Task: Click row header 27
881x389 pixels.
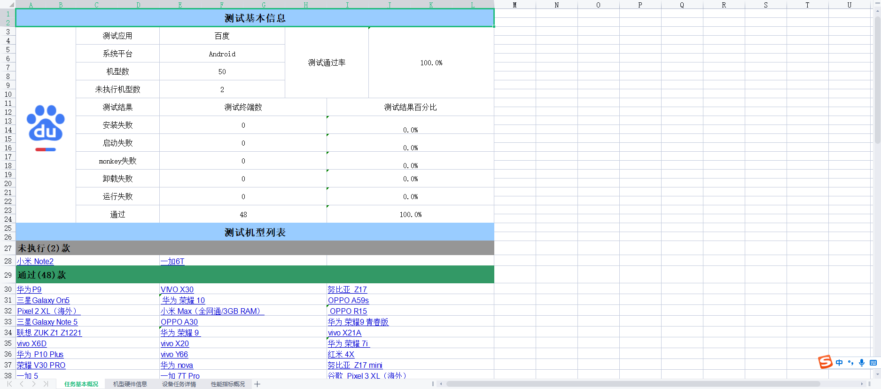Action: [8, 248]
